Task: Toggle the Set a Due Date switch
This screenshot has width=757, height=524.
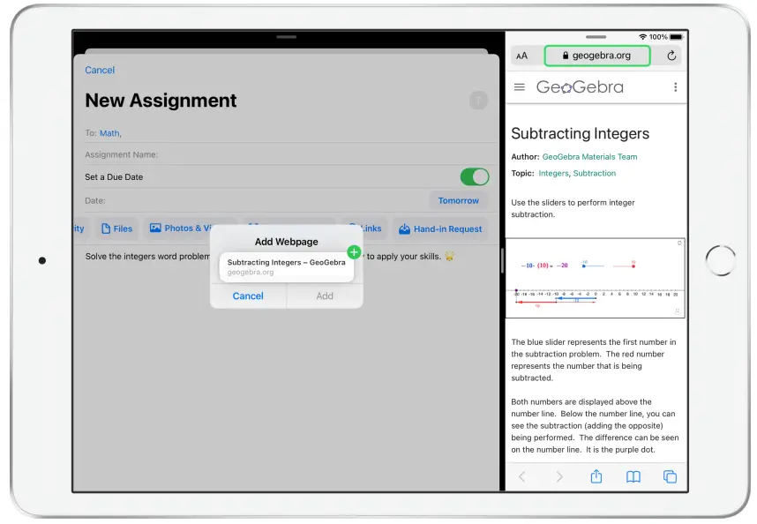Action: [x=474, y=176]
